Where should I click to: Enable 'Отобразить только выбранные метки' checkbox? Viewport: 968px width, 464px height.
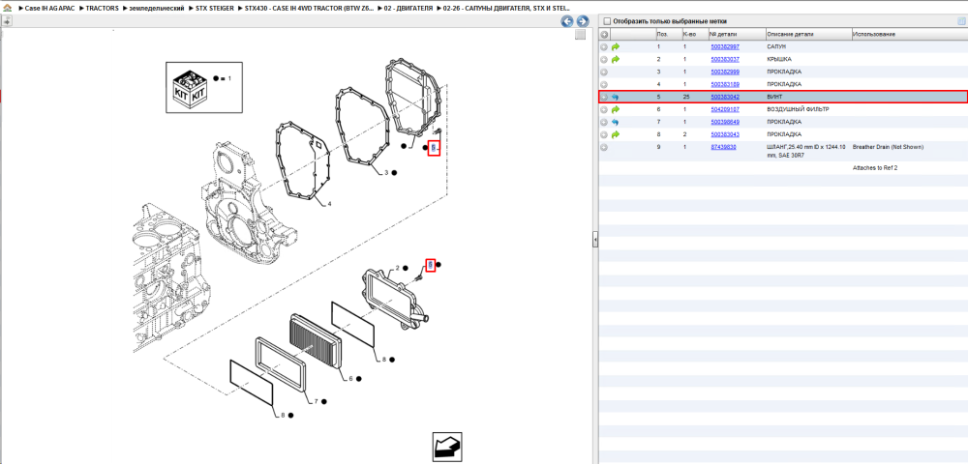(x=607, y=21)
